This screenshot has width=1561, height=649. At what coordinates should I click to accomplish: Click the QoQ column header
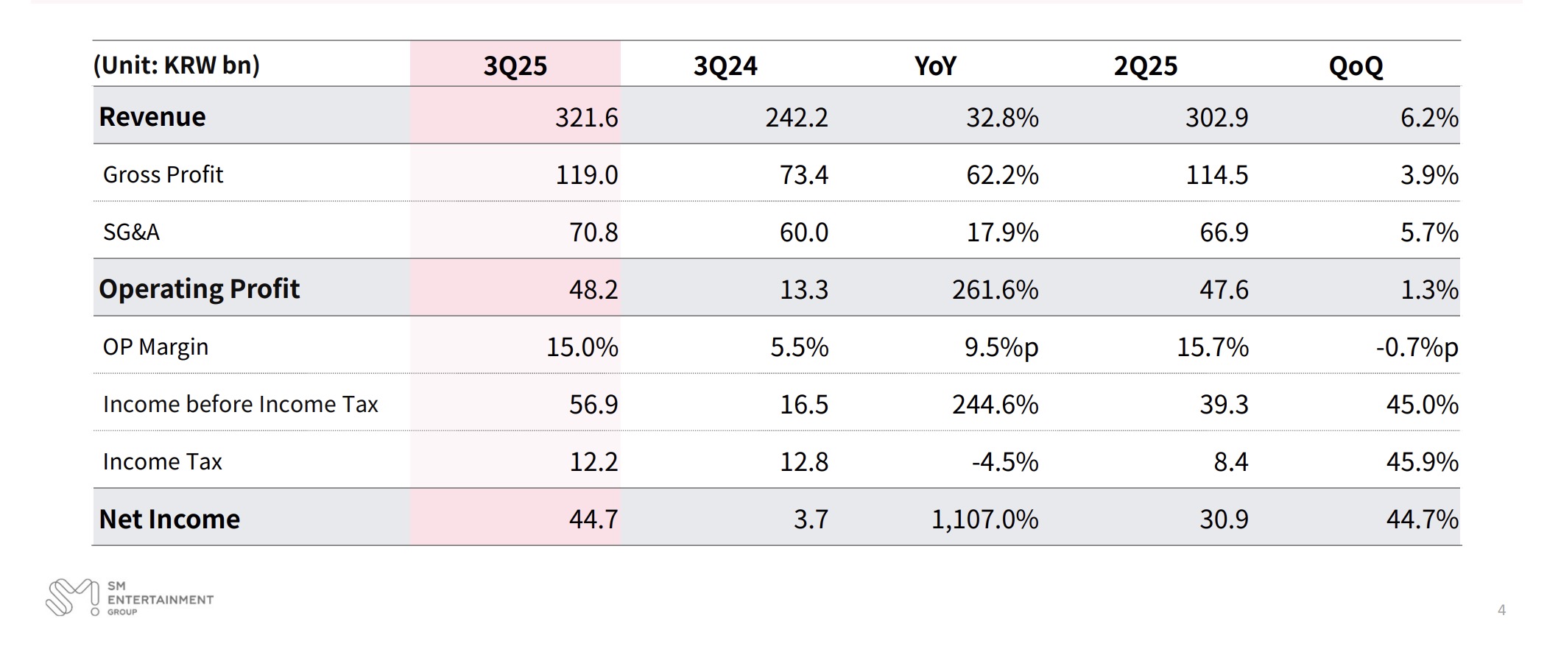(x=1355, y=66)
